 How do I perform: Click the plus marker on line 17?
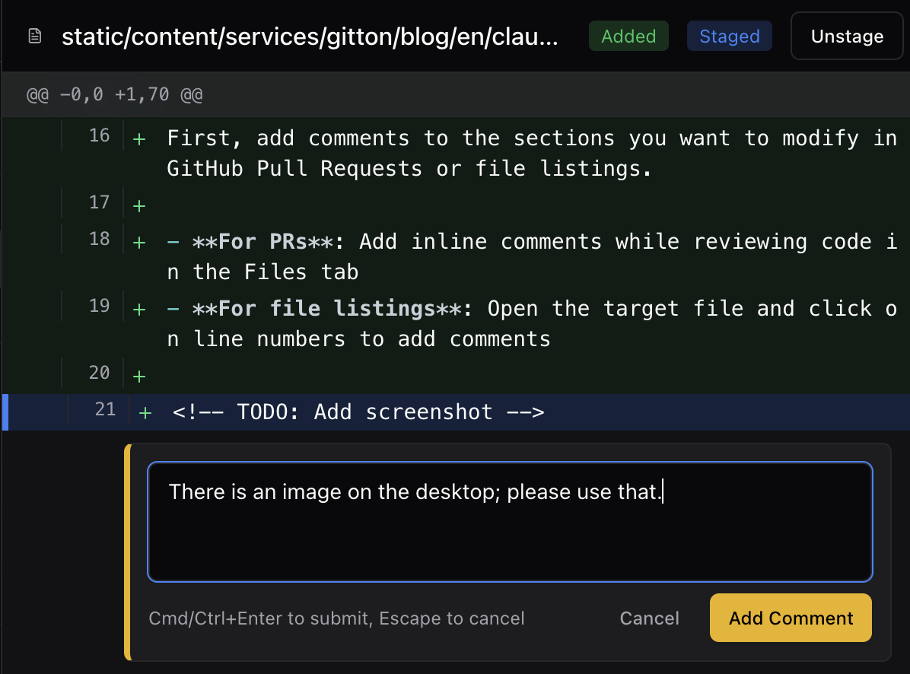coord(139,205)
